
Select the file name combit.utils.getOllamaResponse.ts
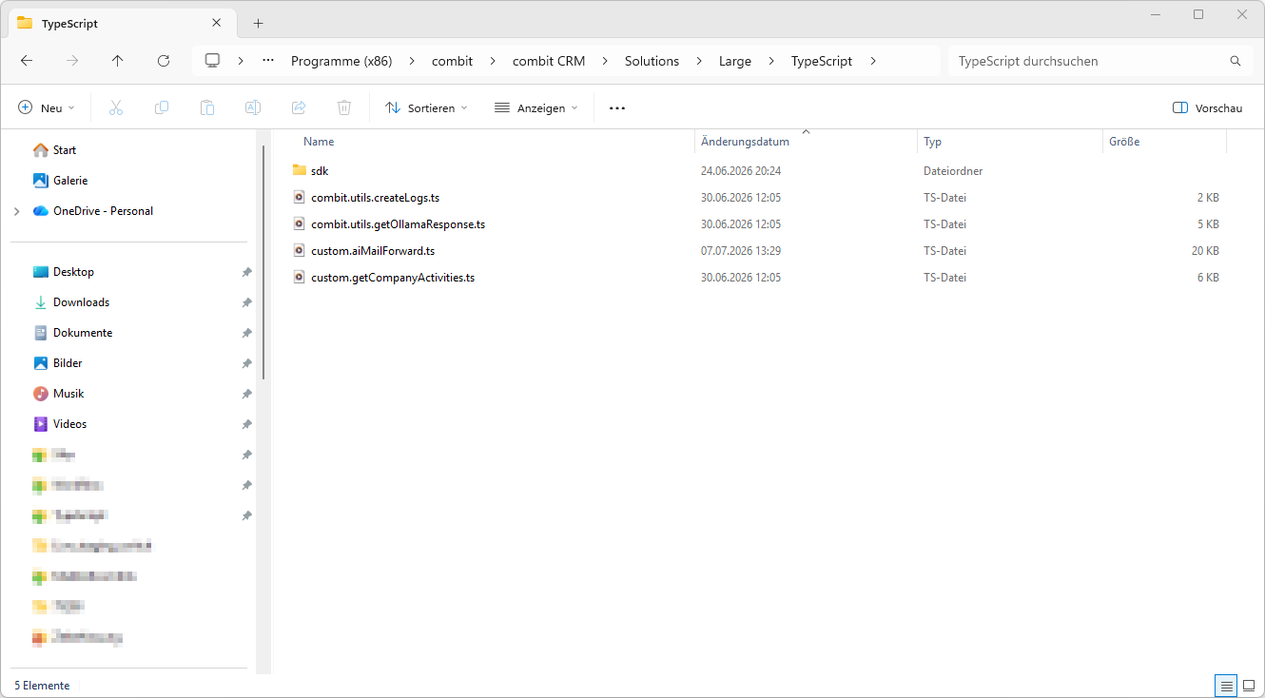tap(399, 224)
